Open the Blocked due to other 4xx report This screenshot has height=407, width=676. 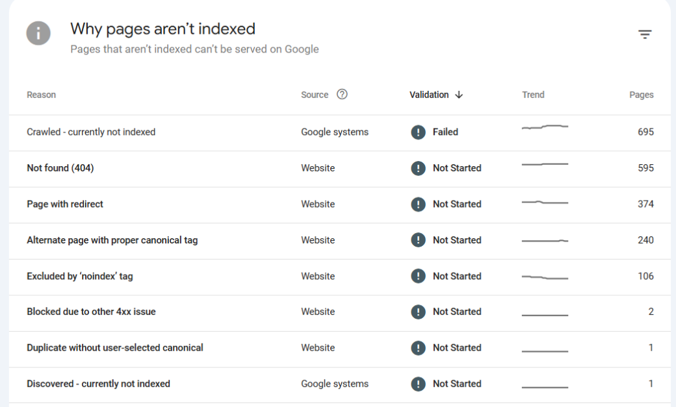91,312
